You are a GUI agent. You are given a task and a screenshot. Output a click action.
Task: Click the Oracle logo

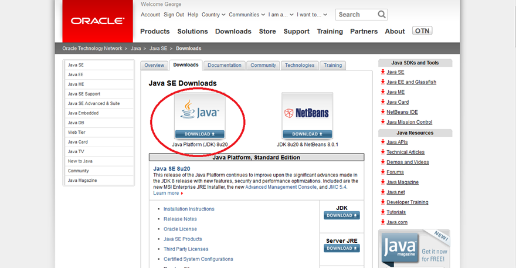click(97, 21)
